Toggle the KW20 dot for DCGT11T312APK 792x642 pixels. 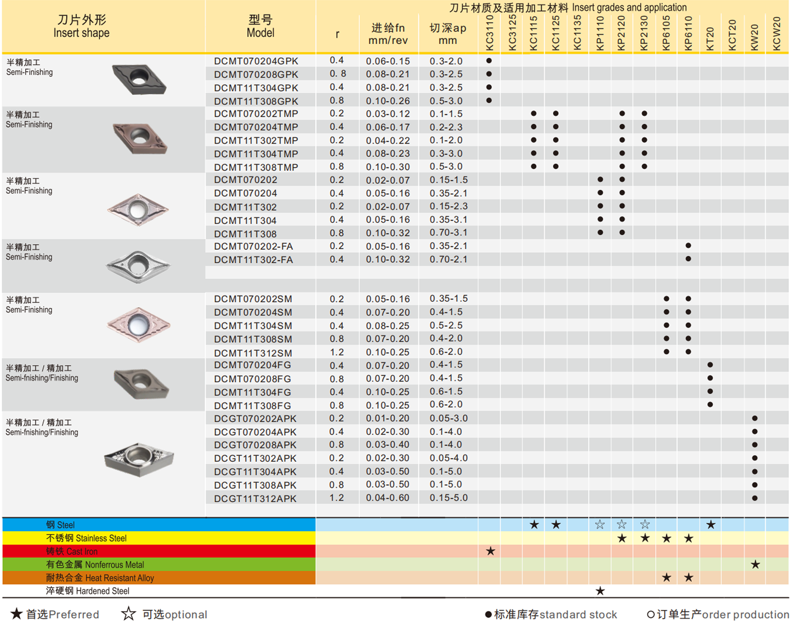coord(755,498)
